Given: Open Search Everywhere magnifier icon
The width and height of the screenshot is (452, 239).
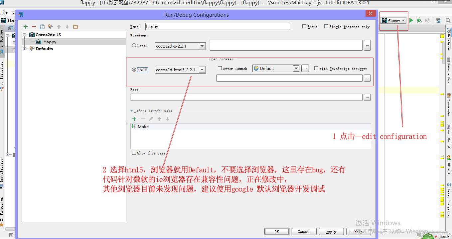Looking at the screenshot, I should (x=448, y=20).
